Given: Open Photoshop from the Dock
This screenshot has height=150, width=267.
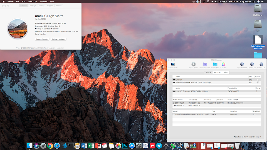Looking at the screenshot, I should [x=125, y=145].
